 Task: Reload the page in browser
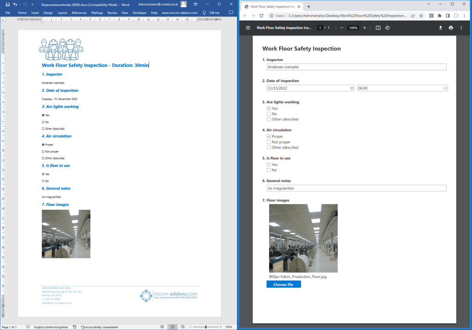261,16
